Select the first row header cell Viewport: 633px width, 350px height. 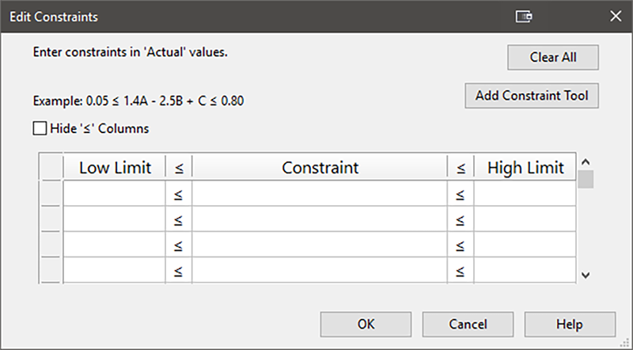click(51, 194)
